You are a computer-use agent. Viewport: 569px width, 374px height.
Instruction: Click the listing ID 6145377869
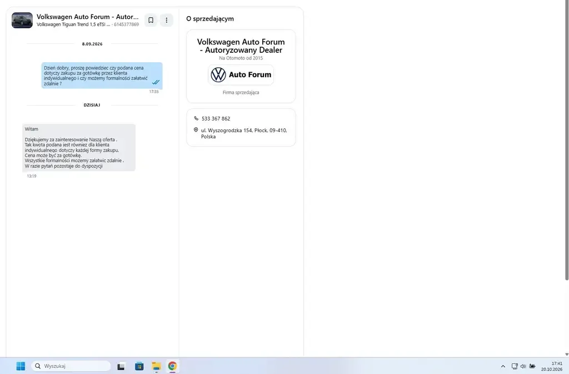coord(126,24)
